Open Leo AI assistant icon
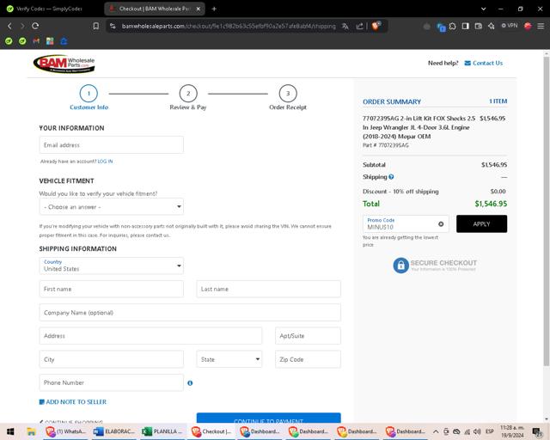This screenshot has width=550, height=440. (x=491, y=26)
